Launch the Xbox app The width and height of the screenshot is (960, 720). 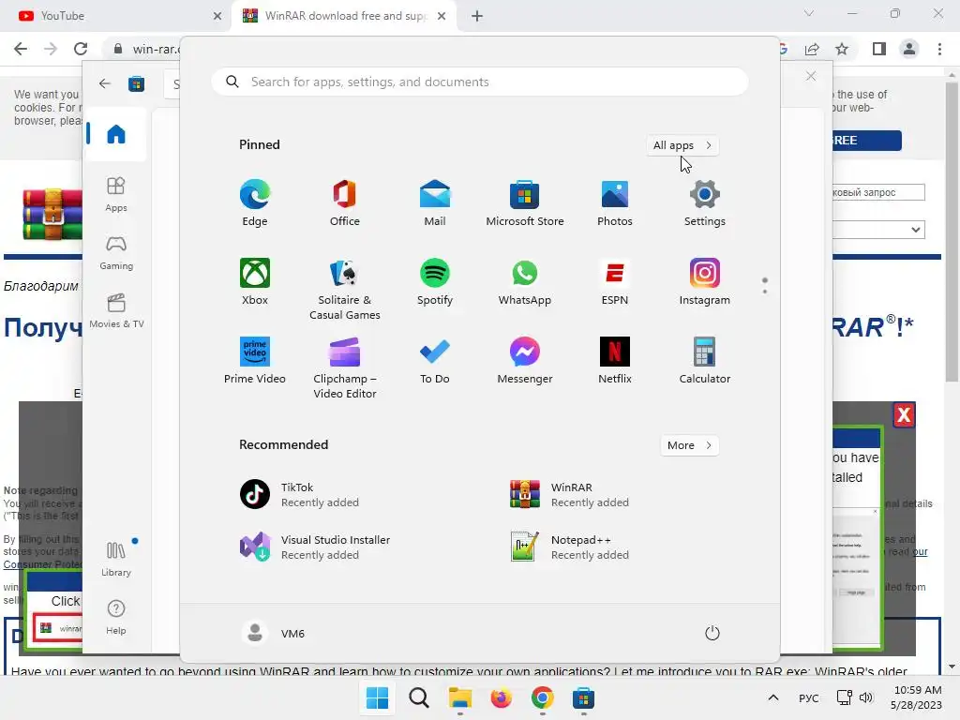pyautogui.click(x=255, y=281)
